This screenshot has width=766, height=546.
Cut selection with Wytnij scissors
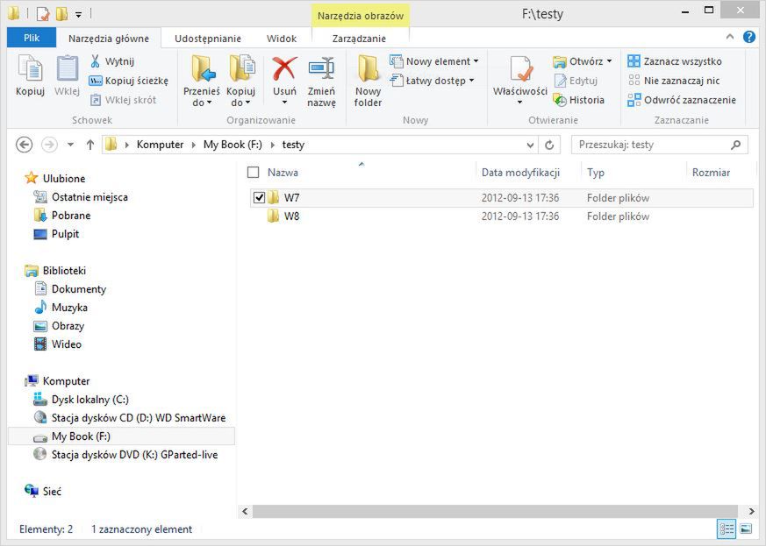coord(111,61)
